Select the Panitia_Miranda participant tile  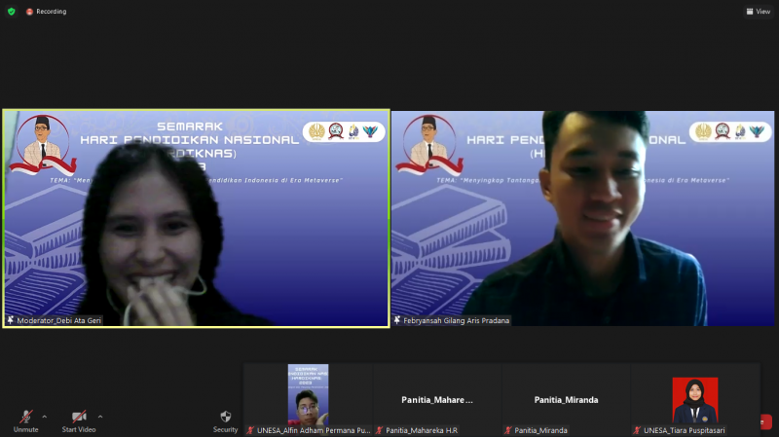tap(566, 399)
